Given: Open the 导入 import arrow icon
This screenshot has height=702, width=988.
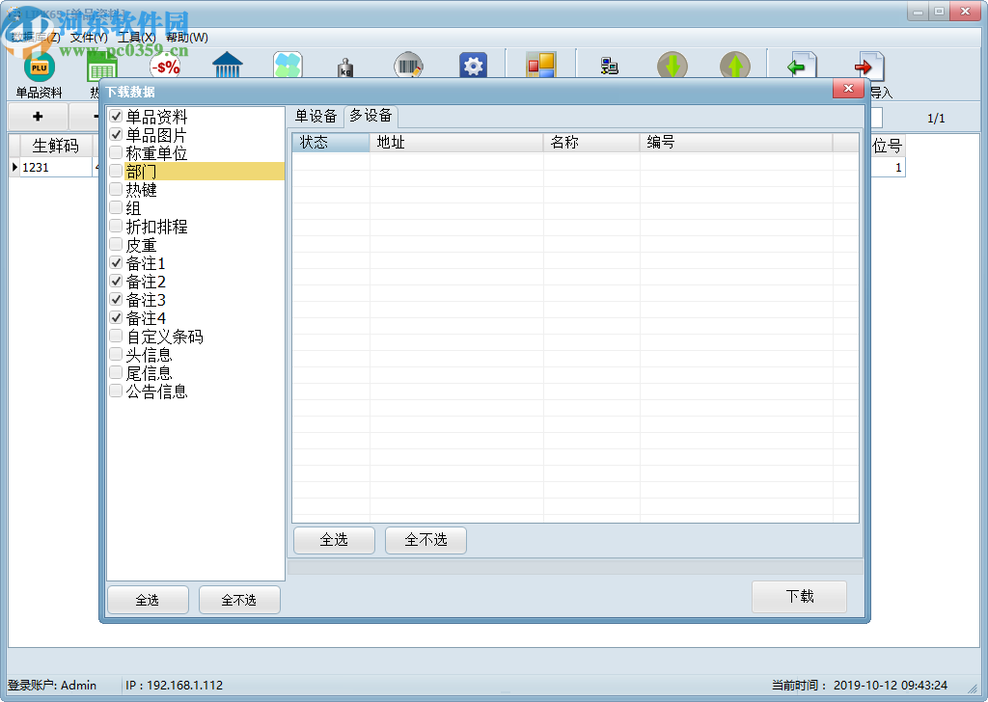Looking at the screenshot, I should [x=867, y=67].
